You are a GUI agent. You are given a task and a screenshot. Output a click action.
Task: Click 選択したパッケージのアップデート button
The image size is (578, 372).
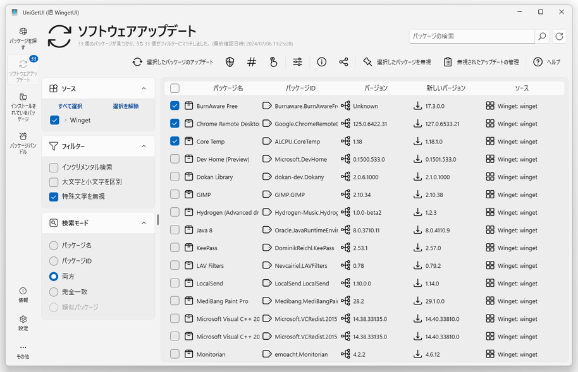(x=173, y=62)
